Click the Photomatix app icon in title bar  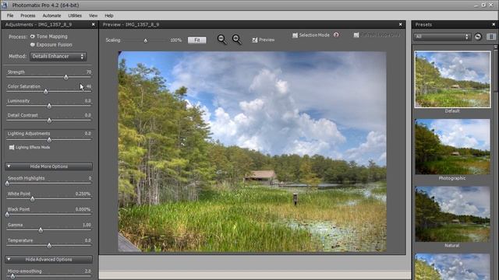point(4,5)
